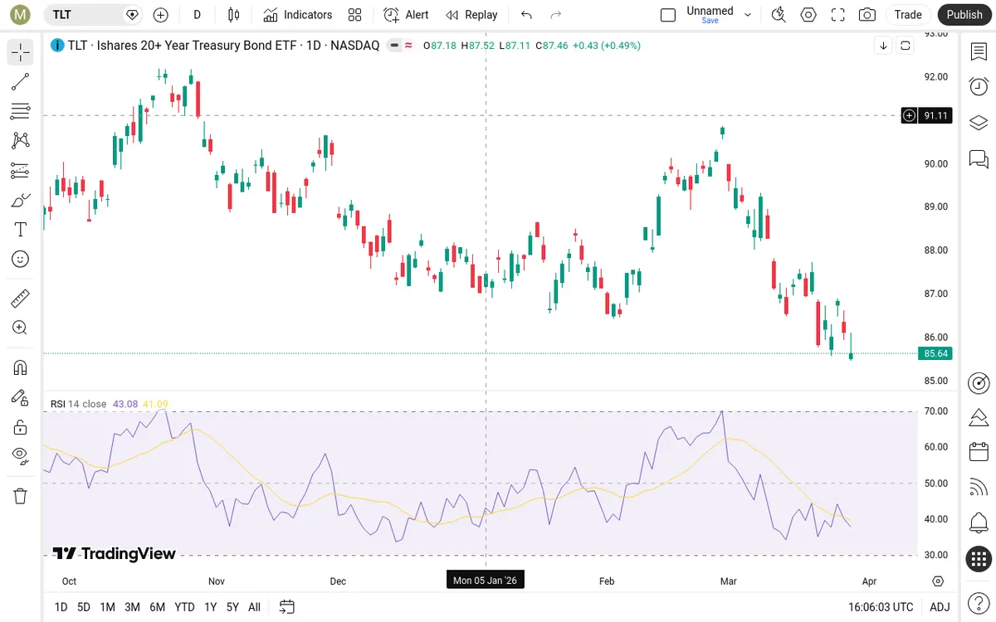Click the plus on 91.11 price label
Image resolution: width=996 pixels, height=622 pixels.
point(910,115)
